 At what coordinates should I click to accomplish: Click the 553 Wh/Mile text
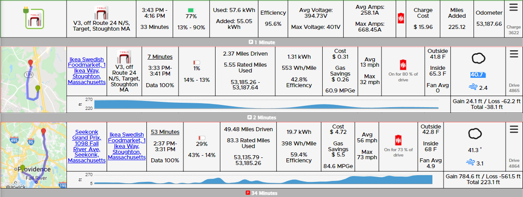pos(299,68)
